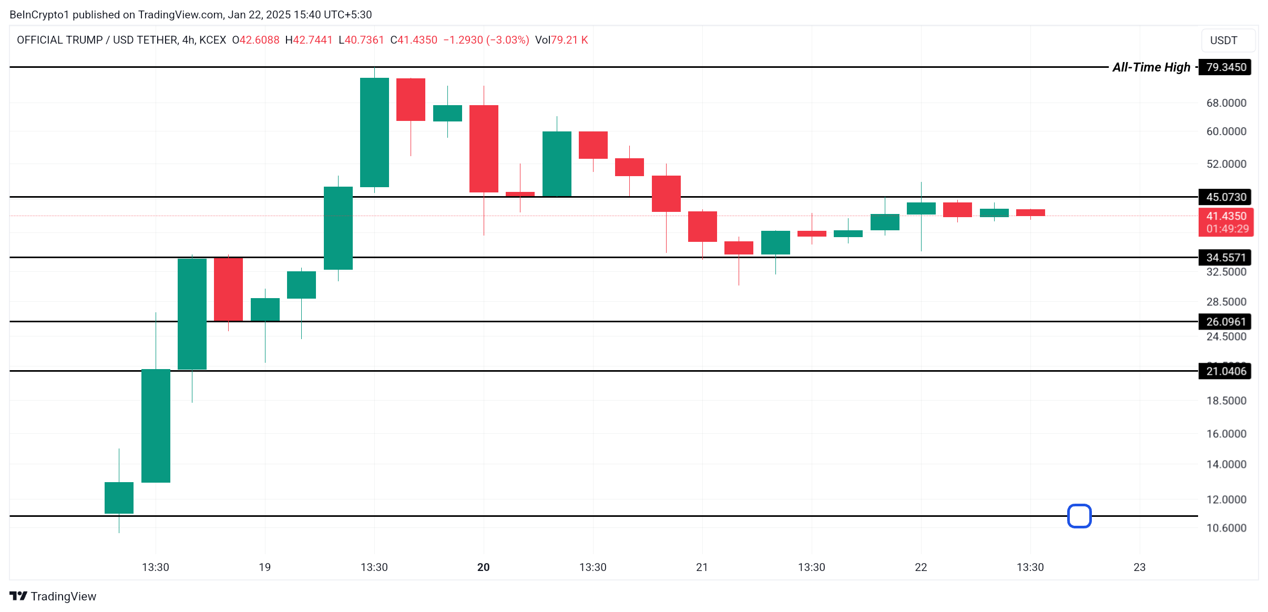This screenshot has height=612, width=1268.
Task: Click the TradingView logo icon
Action: 18,596
